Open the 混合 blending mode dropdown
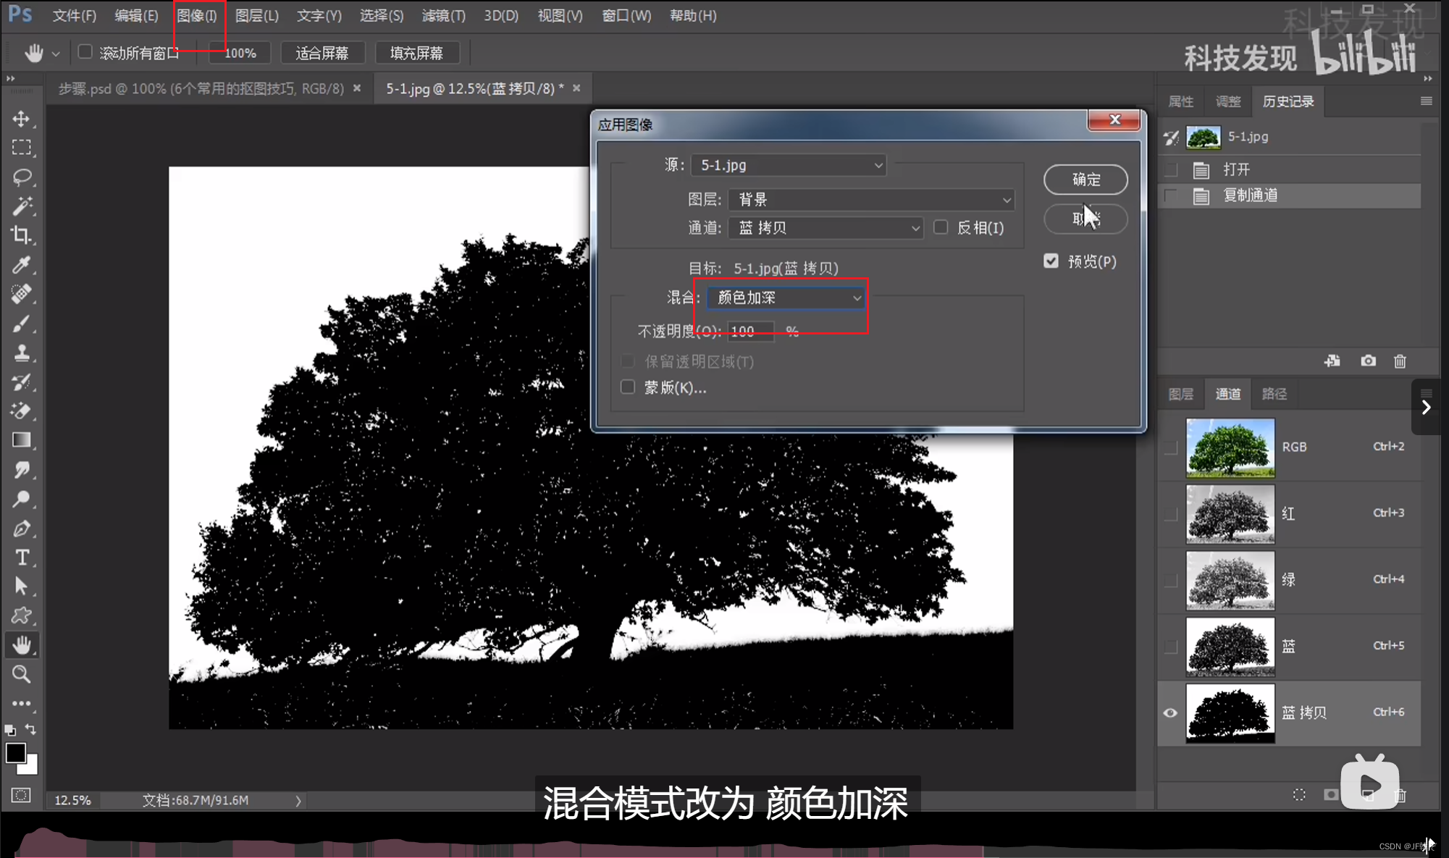Screen dimensions: 1449x858 click(786, 298)
